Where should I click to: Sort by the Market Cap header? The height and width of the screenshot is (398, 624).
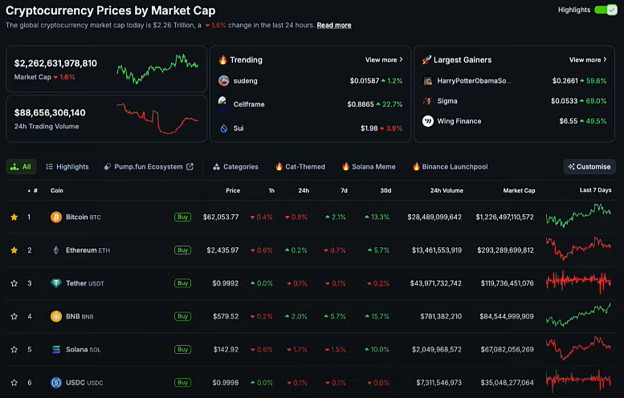point(519,190)
